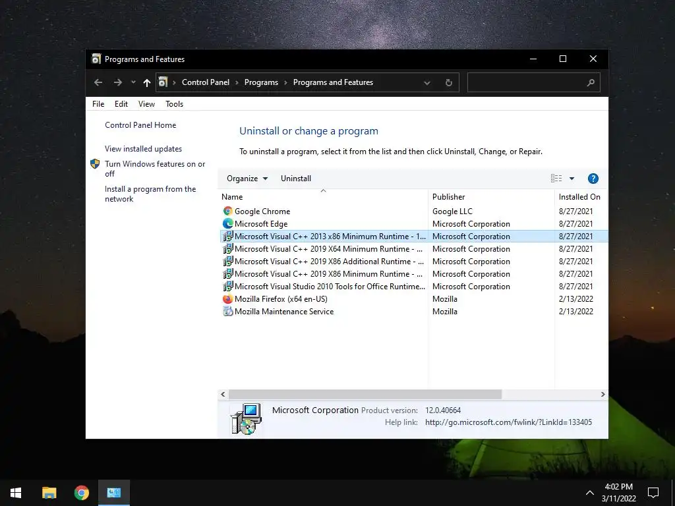This screenshot has width=675, height=506.
Task: Focus the Search Programs and Features box
Action: coord(533,82)
